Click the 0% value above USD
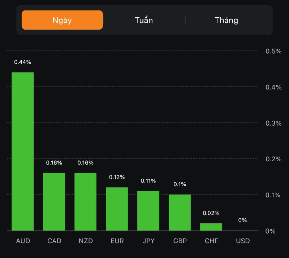The height and width of the screenshot is (258, 289). click(x=242, y=220)
